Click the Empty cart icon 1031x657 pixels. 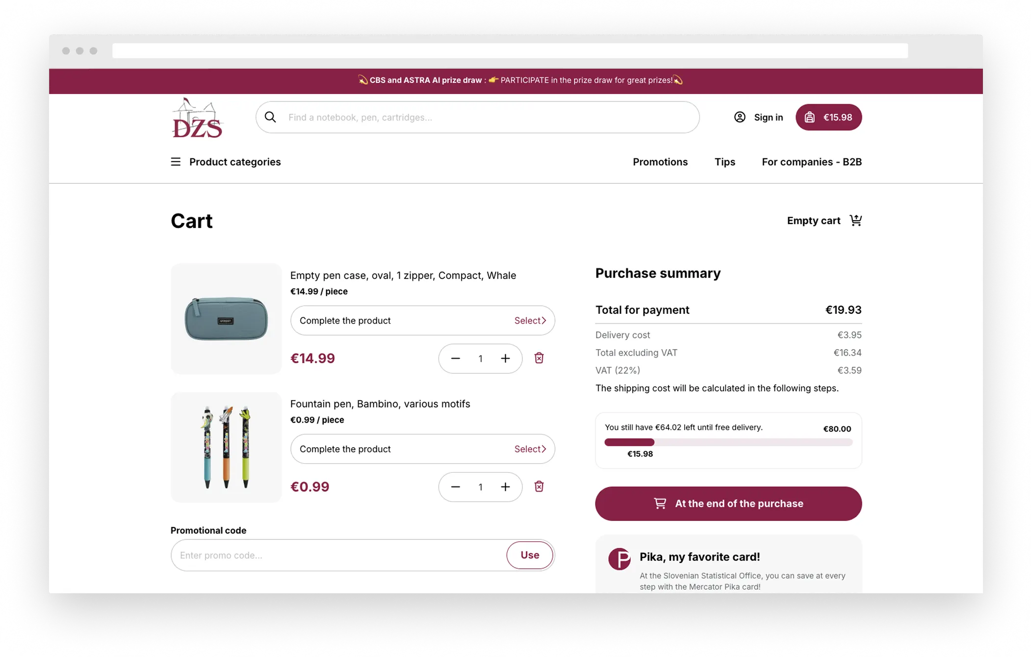tap(855, 220)
